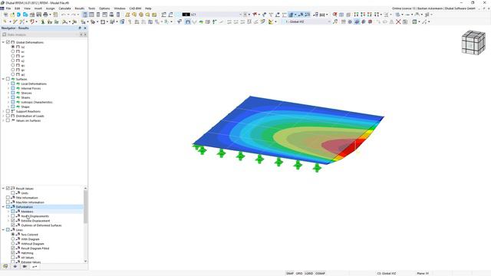
Task: Click the red X delete icon
Action: point(398,21)
